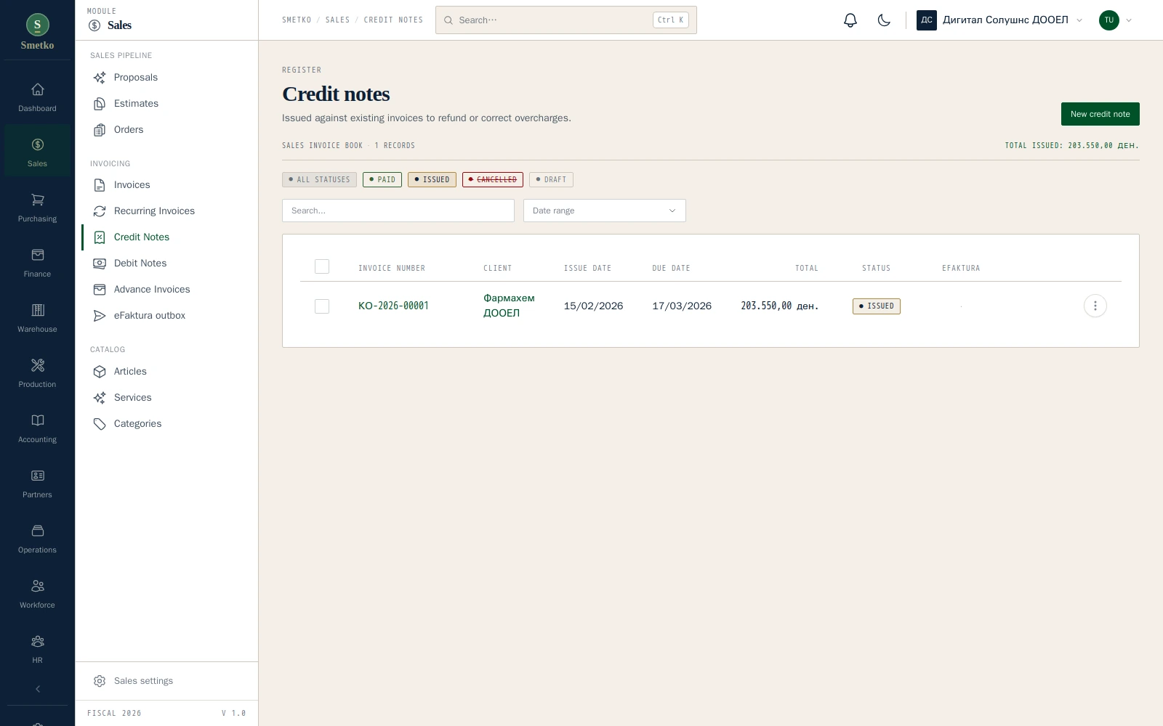
Task: Open row actions three-dot menu
Action: click(1095, 306)
